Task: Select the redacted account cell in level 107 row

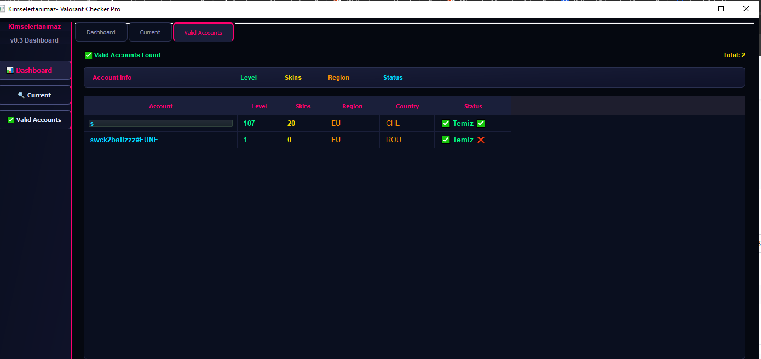Action: coord(161,124)
